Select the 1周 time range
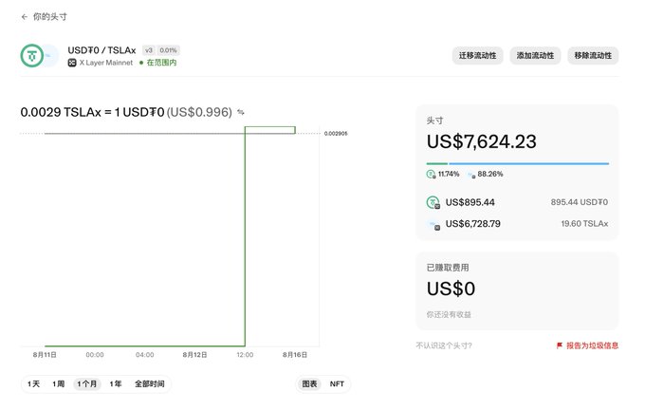645x410 pixels. coord(59,384)
